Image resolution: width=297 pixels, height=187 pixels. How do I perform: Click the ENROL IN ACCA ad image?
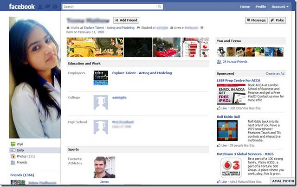click(x=231, y=94)
